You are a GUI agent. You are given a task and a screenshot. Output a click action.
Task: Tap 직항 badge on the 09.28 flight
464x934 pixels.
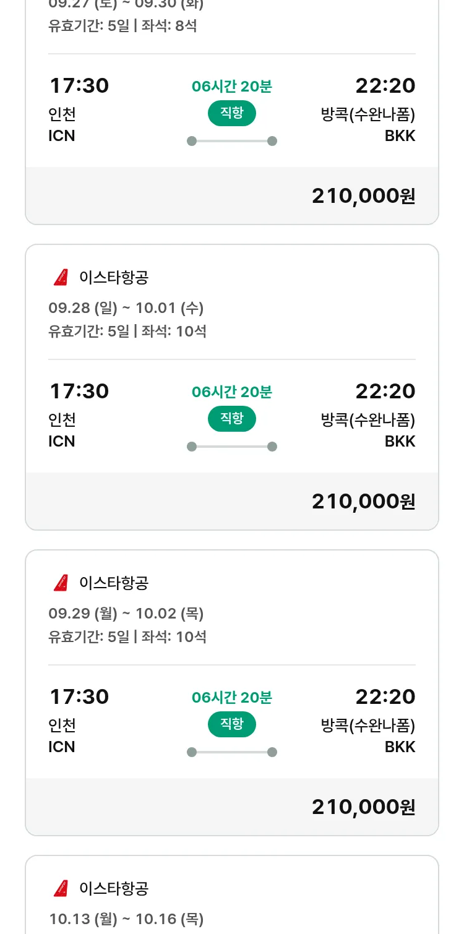231,419
